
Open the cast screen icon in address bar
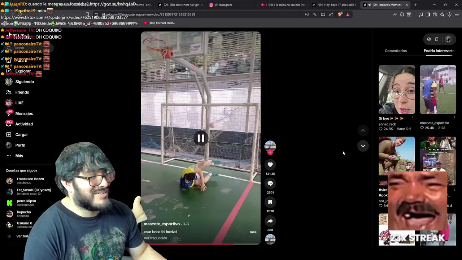[323, 14]
